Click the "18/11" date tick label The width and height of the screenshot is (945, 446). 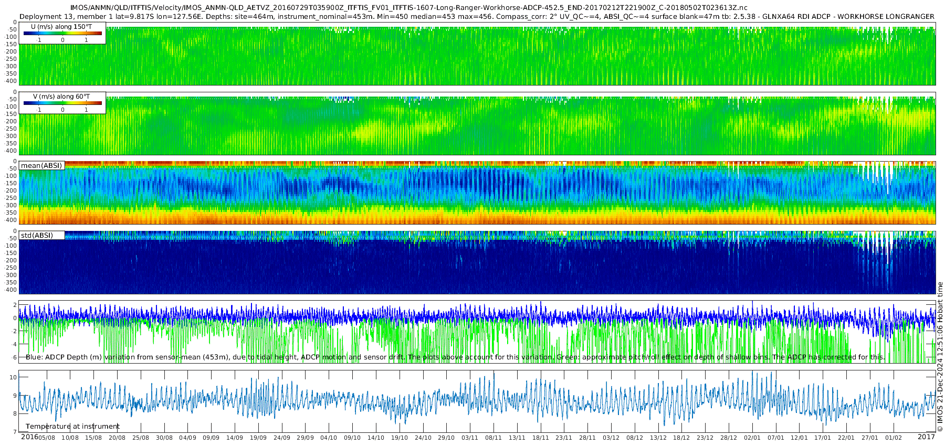[x=541, y=438]
